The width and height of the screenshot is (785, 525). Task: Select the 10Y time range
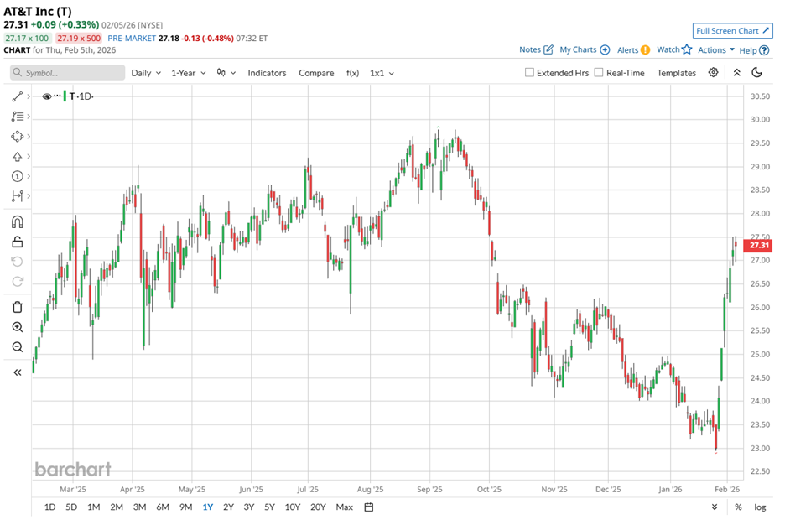[293, 507]
